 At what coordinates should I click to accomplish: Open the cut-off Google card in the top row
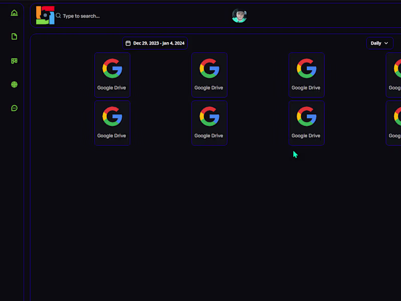[x=393, y=75]
